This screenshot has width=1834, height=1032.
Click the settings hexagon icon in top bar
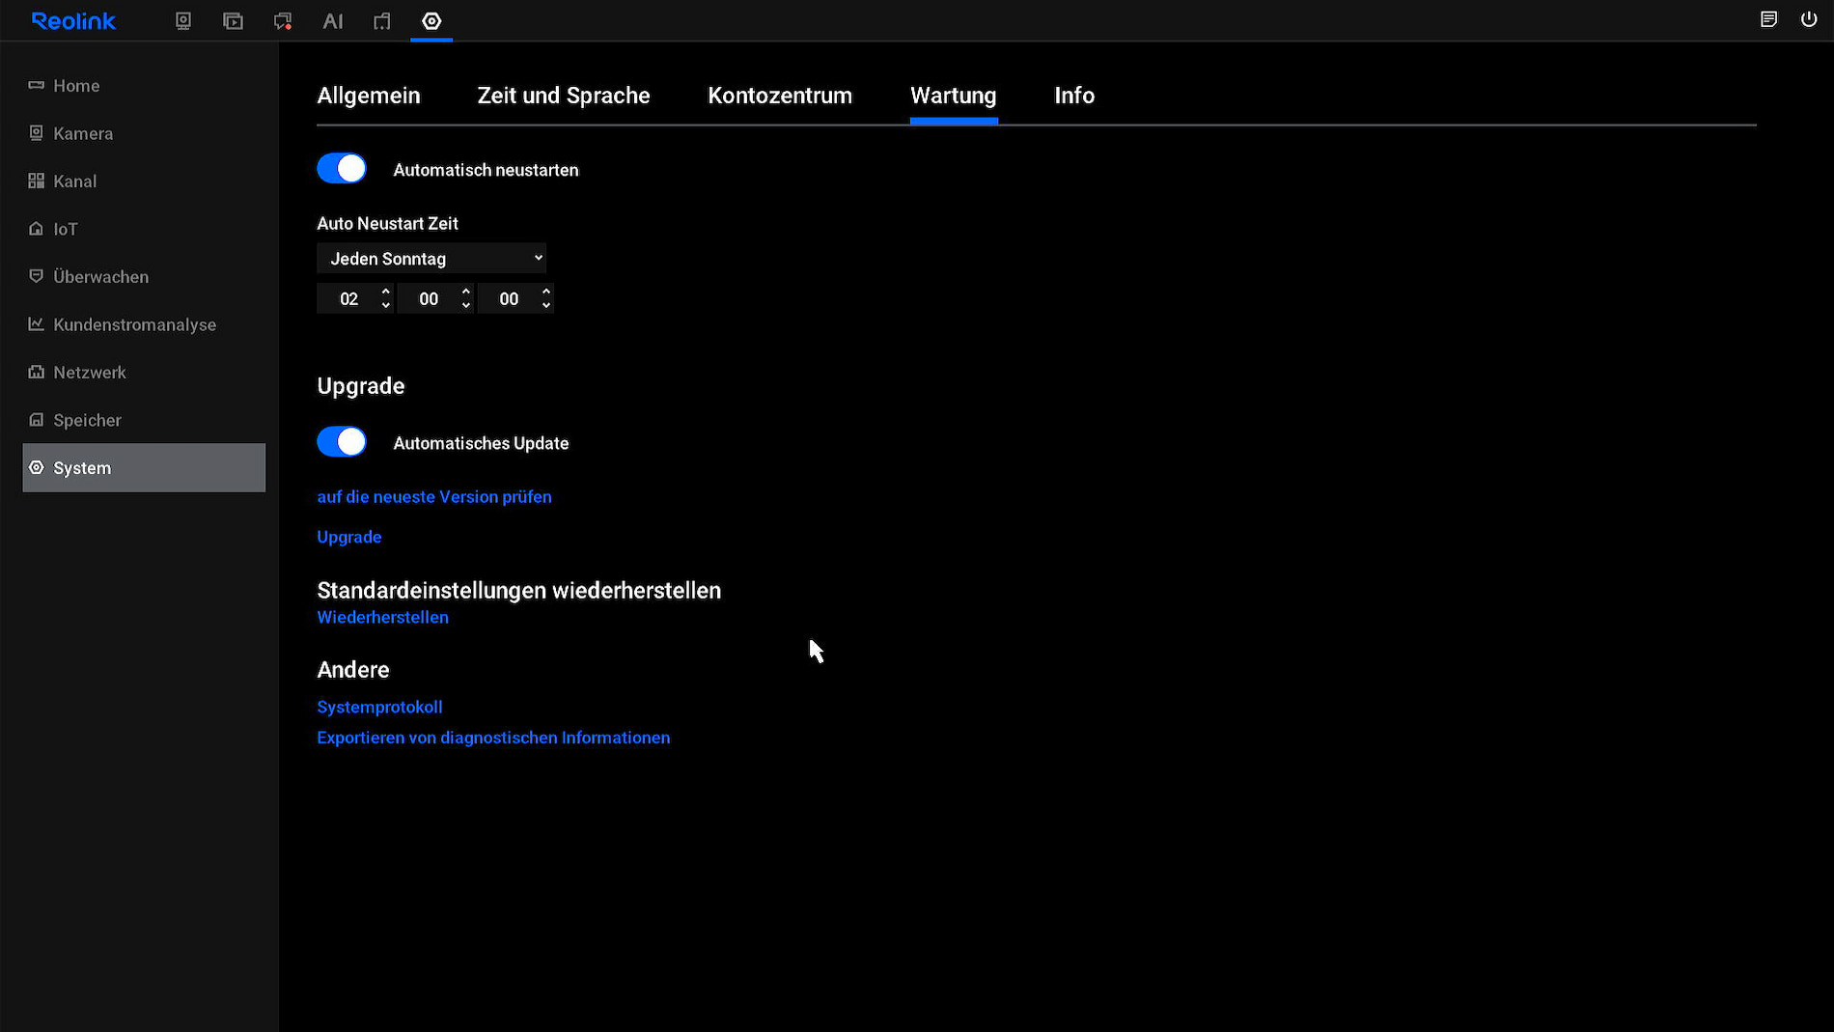[x=431, y=20]
